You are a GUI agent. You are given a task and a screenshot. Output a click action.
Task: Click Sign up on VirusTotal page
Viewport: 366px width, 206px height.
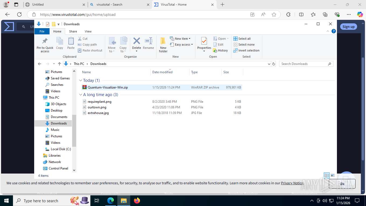click(x=349, y=27)
